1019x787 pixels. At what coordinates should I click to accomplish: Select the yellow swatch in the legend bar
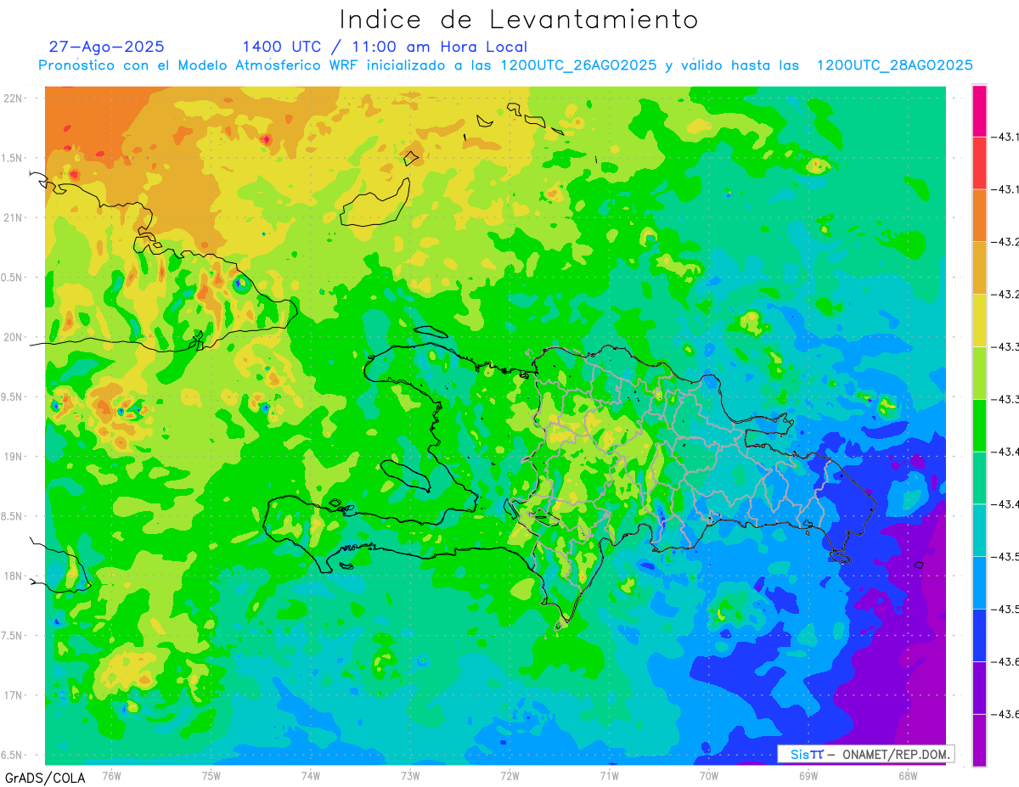(x=979, y=320)
